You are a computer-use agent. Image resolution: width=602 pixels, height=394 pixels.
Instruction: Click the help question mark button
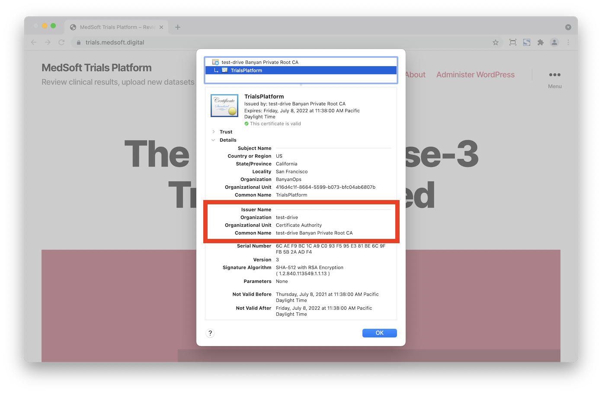(210, 333)
